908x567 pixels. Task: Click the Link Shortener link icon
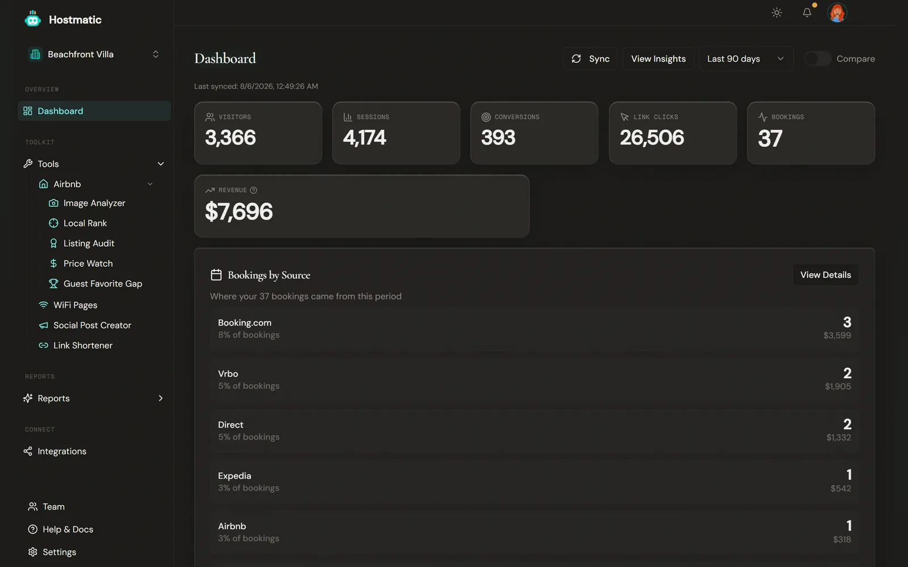[x=43, y=345]
